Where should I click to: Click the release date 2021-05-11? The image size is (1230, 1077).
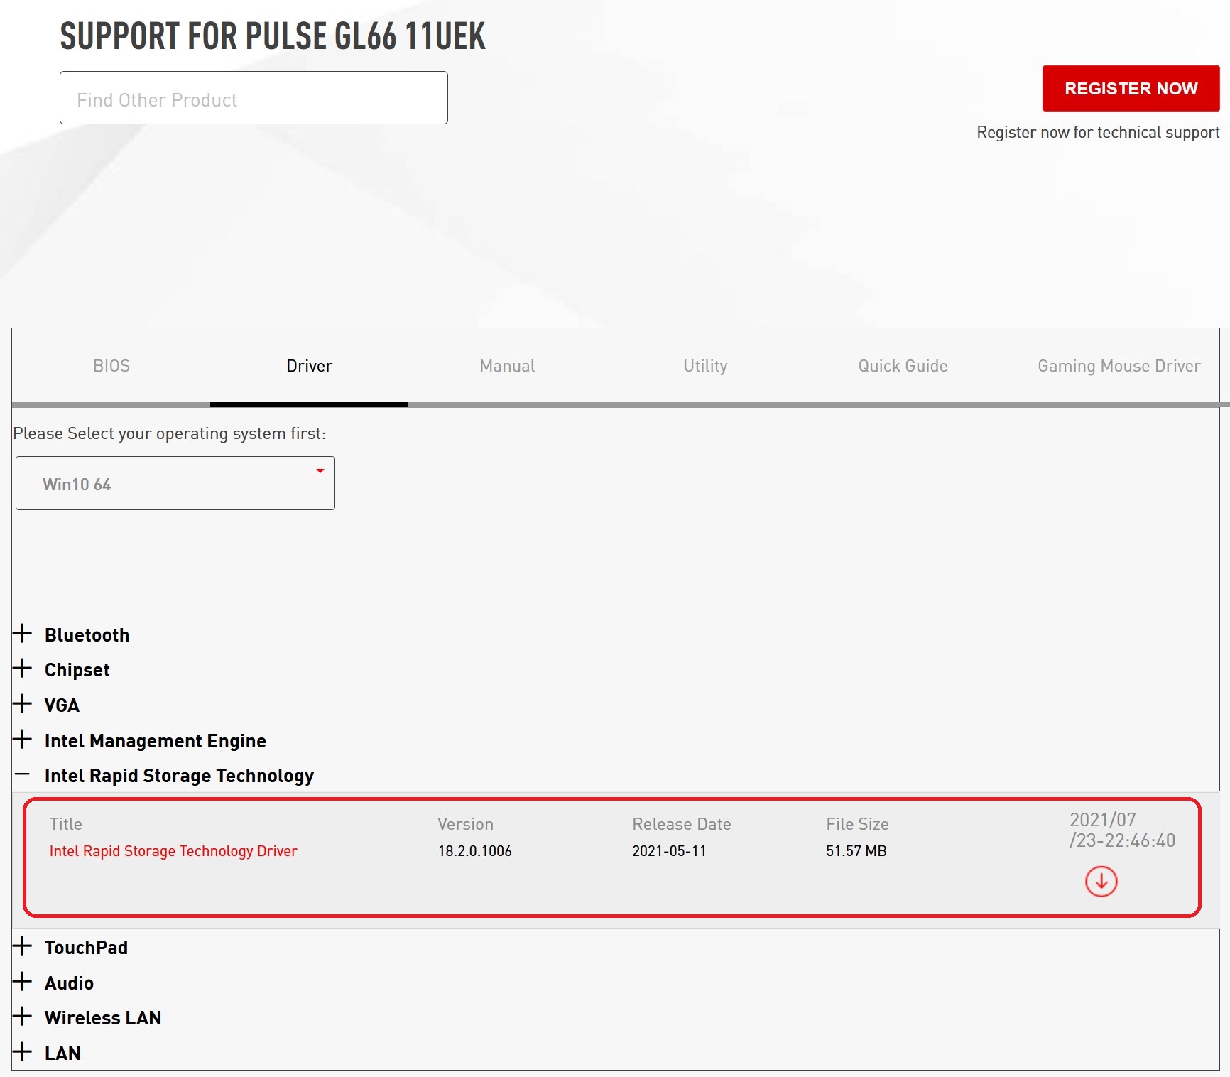point(669,851)
